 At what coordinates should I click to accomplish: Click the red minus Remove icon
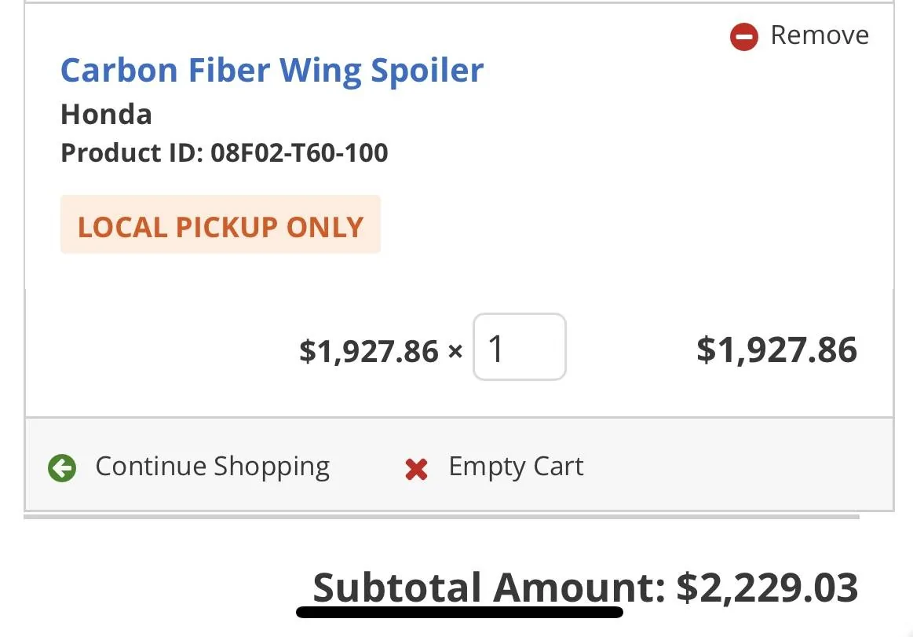[x=743, y=36]
